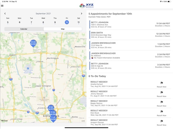
Task: Open the hamburger menu icon
Action: (x=2, y=6)
